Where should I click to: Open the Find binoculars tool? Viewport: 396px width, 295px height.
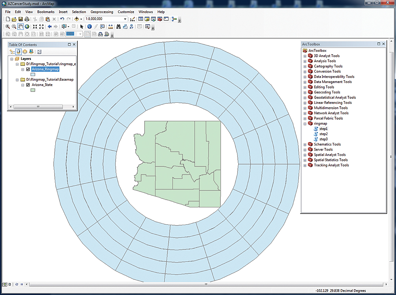[119, 27]
